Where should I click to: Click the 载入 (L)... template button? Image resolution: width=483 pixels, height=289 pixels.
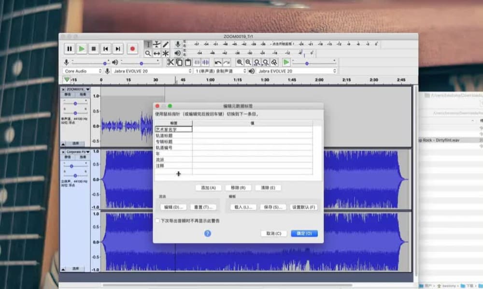(x=243, y=207)
